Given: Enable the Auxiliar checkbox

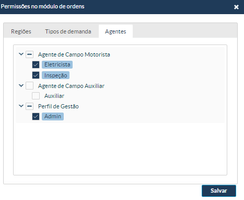Looking at the screenshot, I should click(36, 96).
